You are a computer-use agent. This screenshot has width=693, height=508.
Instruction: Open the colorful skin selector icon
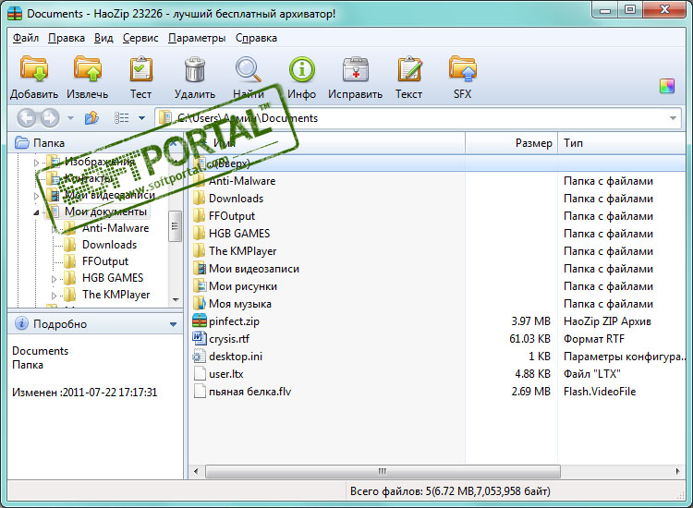pos(667,86)
